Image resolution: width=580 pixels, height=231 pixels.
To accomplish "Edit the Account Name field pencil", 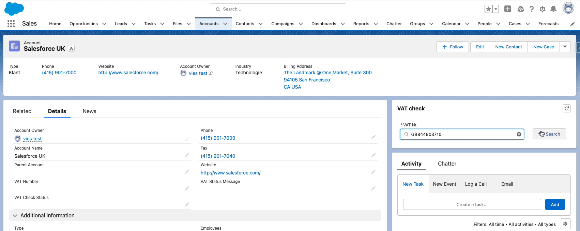I will pos(187,155).
